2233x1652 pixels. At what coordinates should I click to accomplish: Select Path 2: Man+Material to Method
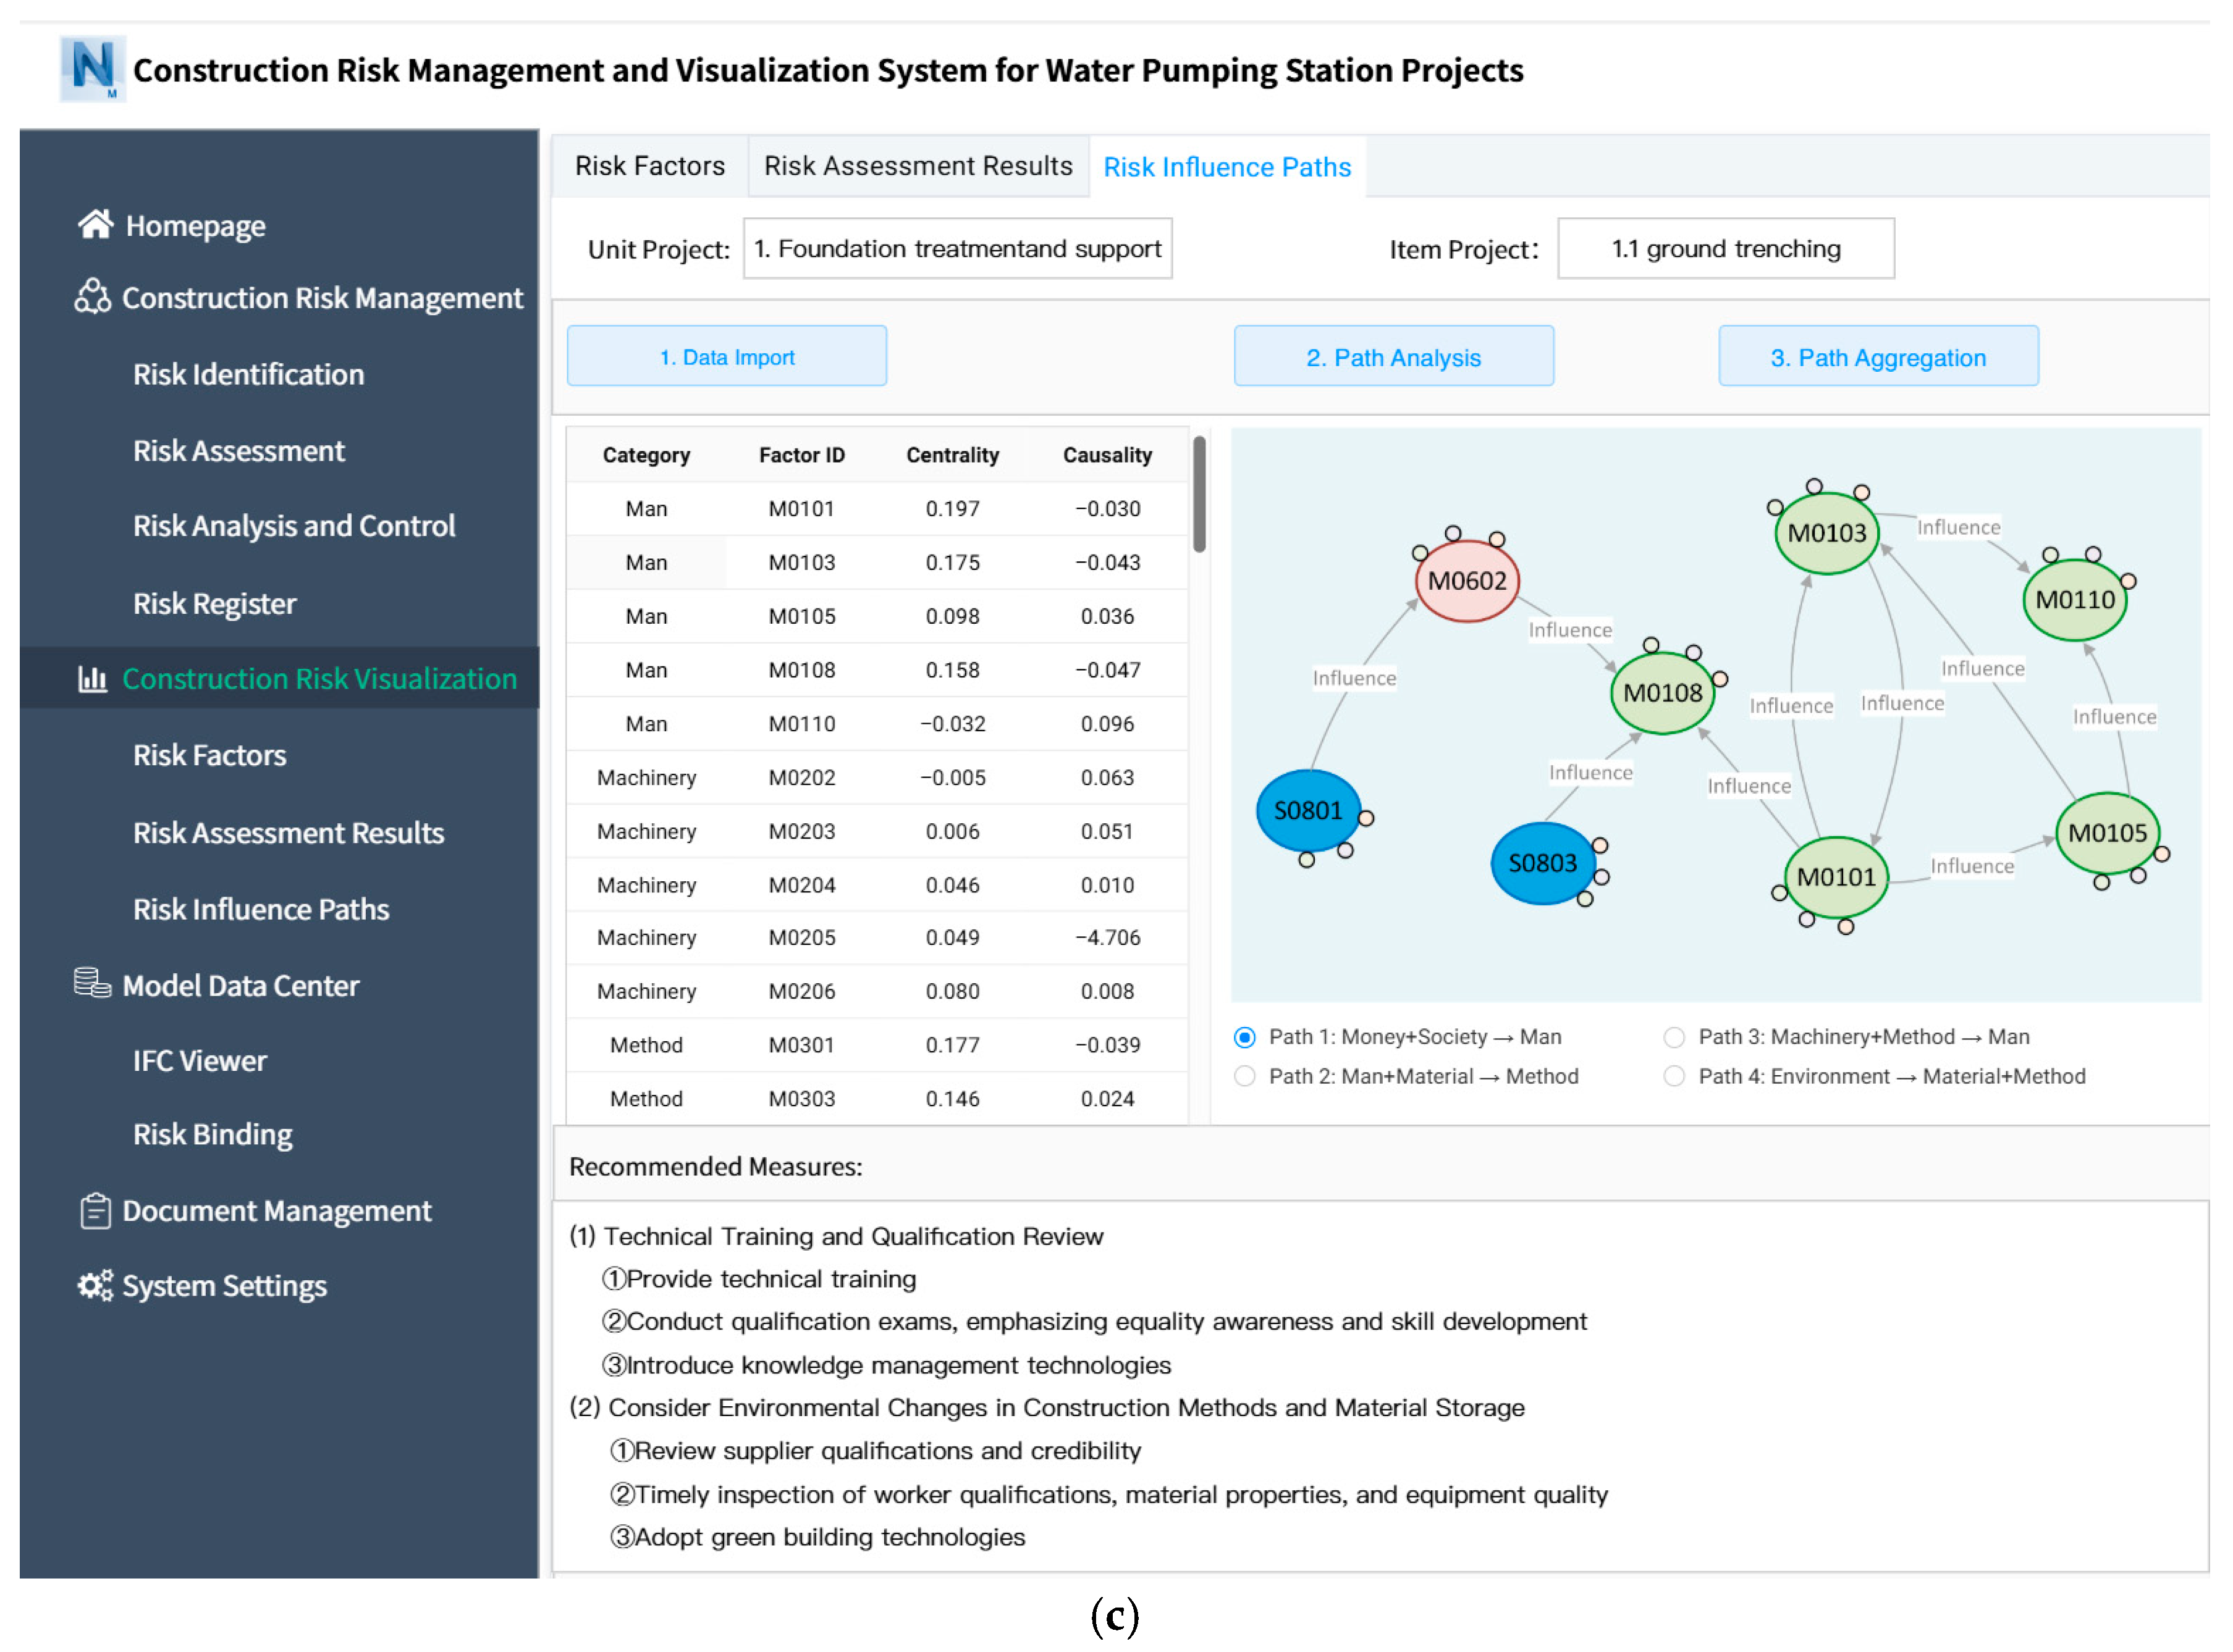[x=1244, y=1077]
